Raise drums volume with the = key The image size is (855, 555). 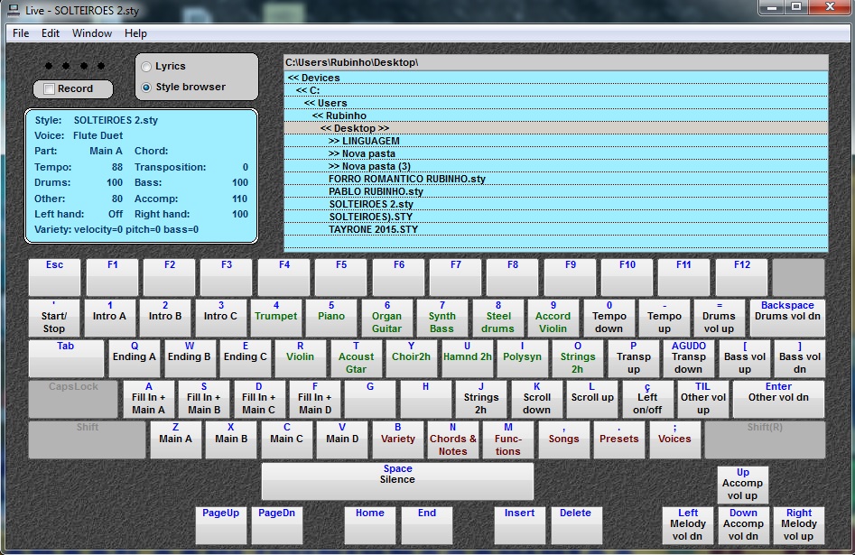(x=720, y=318)
